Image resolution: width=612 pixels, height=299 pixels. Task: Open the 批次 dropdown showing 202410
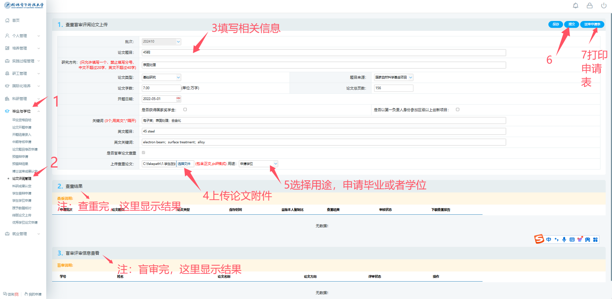[x=161, y=42]
